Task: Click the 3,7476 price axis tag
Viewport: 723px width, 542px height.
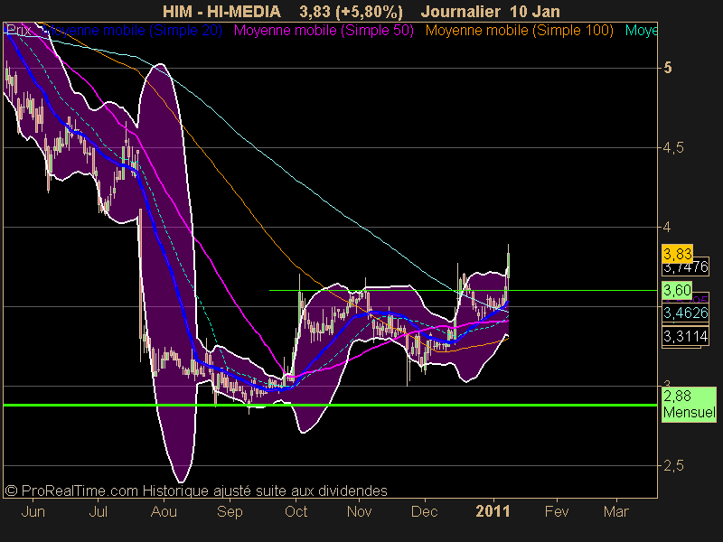Action: (x=686, y=266)
